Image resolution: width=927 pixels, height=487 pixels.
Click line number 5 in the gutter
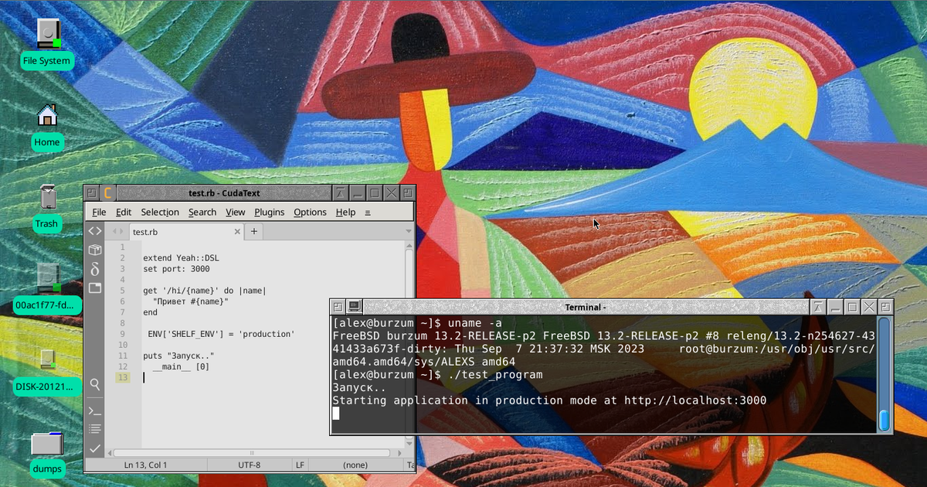tap(122, 291)
